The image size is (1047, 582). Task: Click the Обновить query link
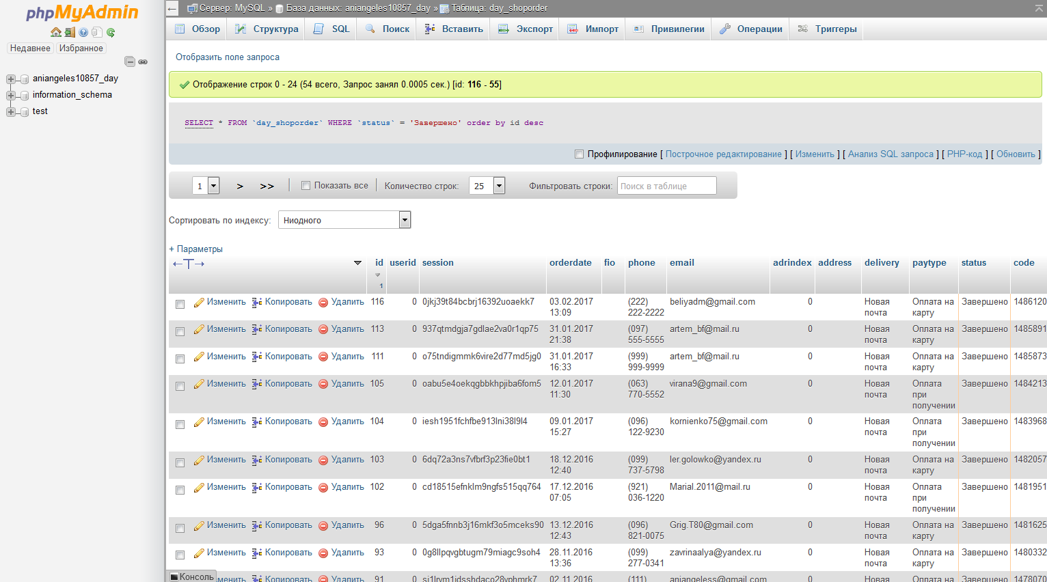tap(1016, 154)
